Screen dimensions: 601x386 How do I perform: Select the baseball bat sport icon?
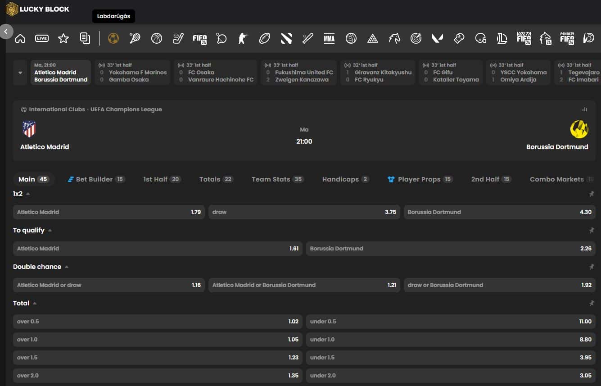[x=308, y=38]
